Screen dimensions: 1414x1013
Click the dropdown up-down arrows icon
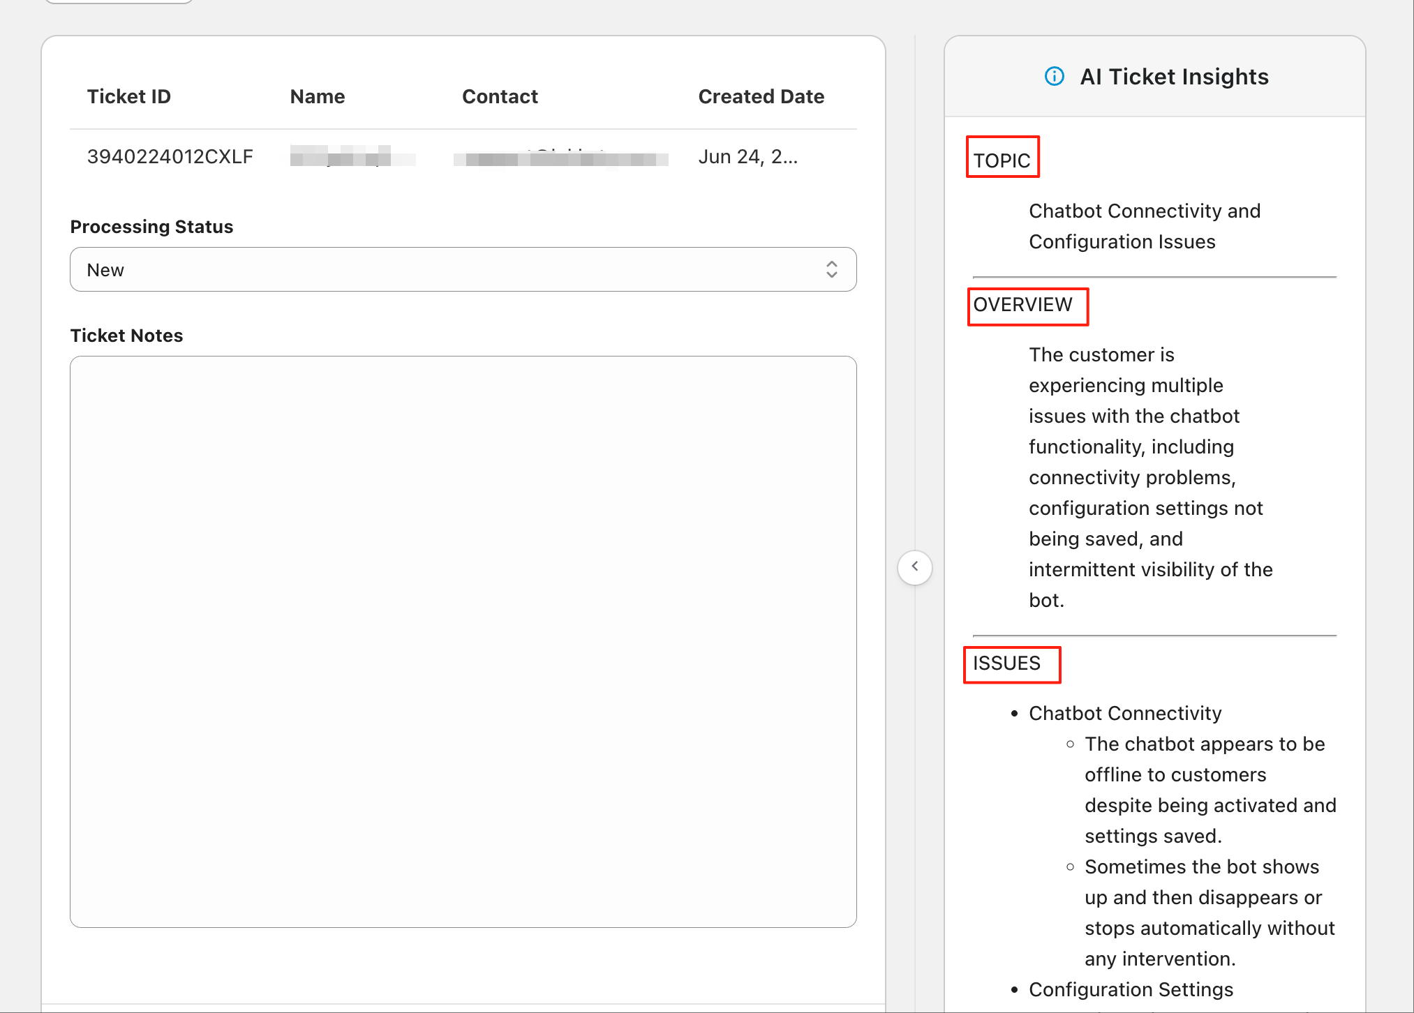831,269
